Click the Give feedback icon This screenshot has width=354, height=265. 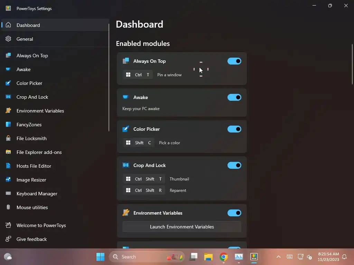[x=8, y=239]
